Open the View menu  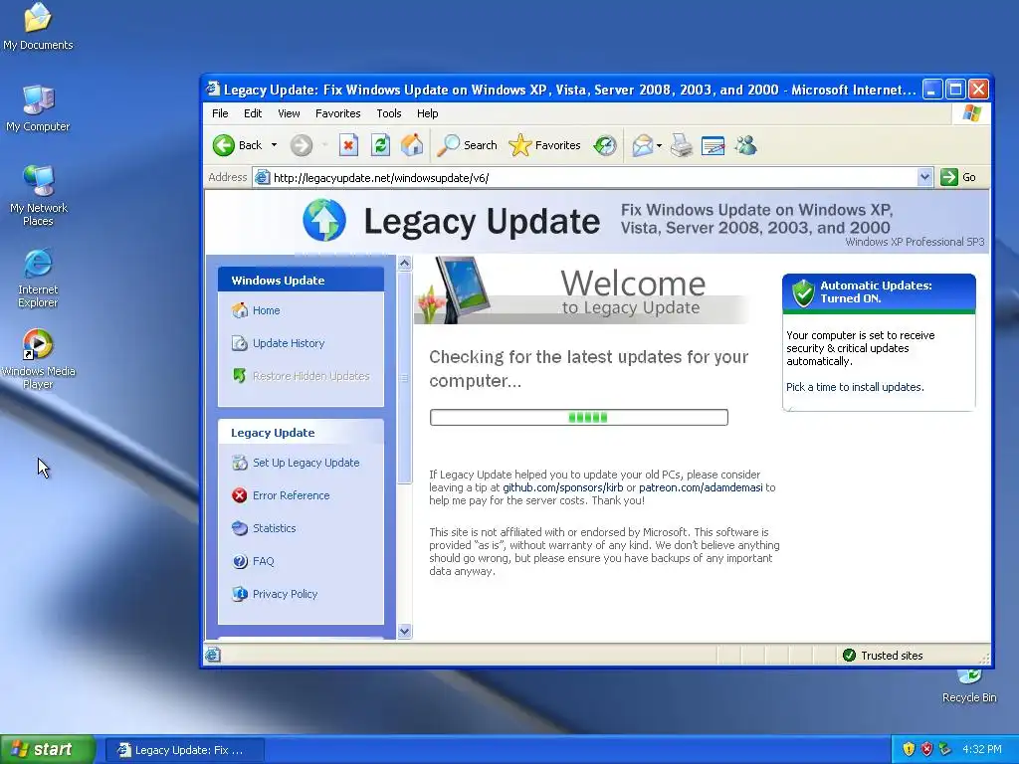click(289, 113)
